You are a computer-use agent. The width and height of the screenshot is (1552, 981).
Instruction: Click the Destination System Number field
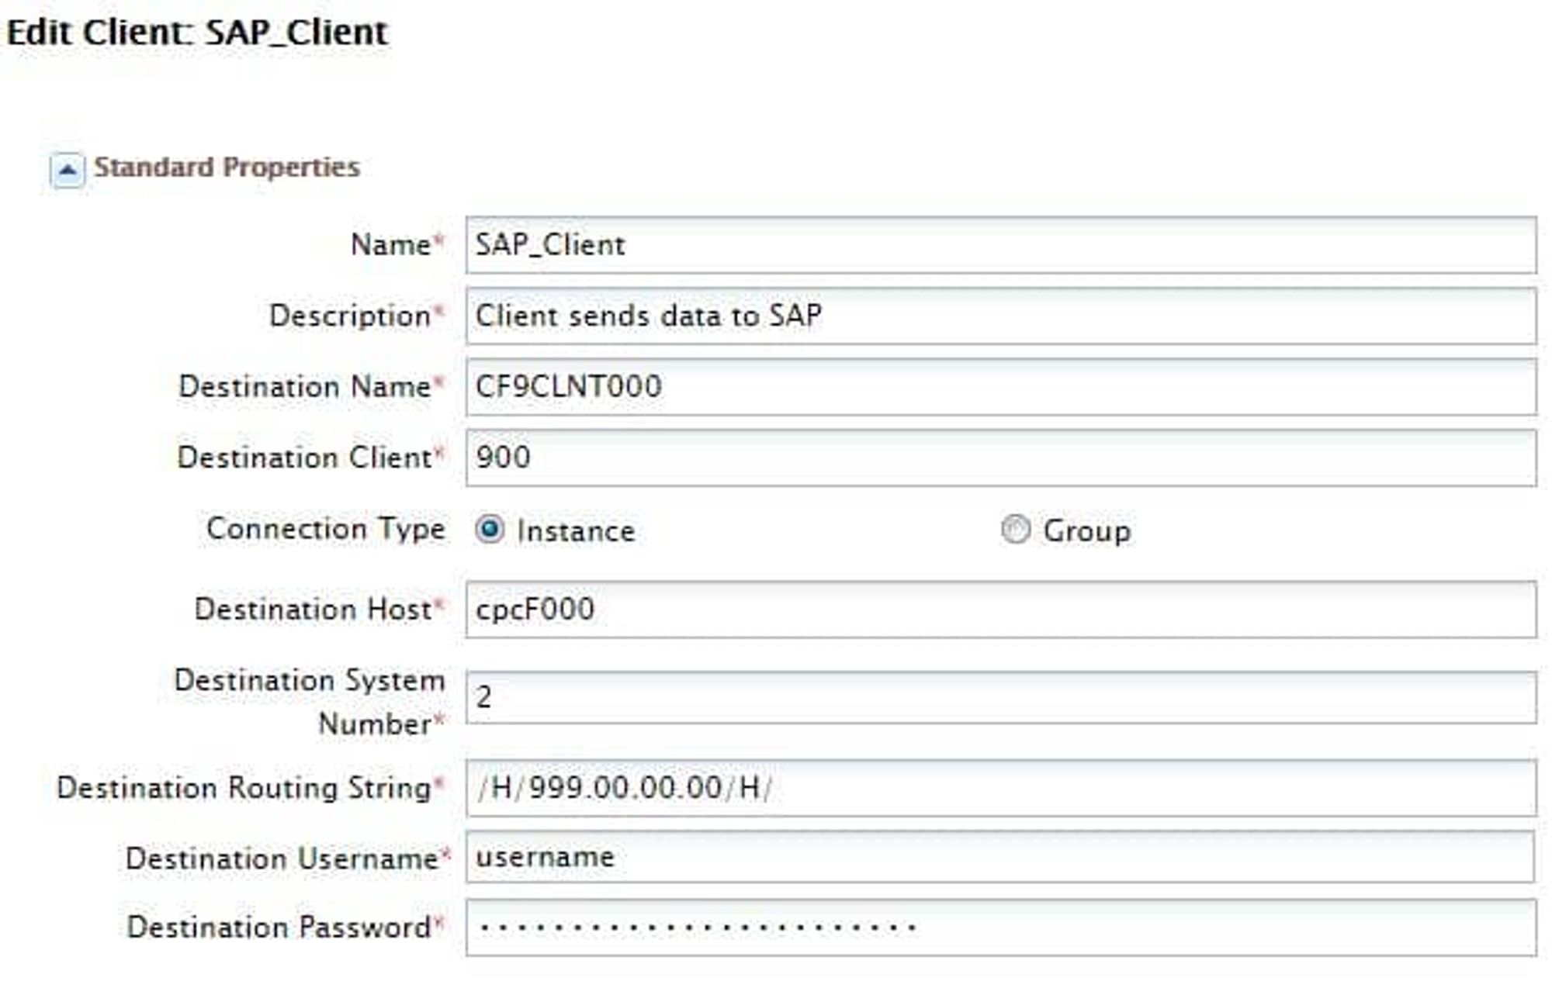[1000, 698]
